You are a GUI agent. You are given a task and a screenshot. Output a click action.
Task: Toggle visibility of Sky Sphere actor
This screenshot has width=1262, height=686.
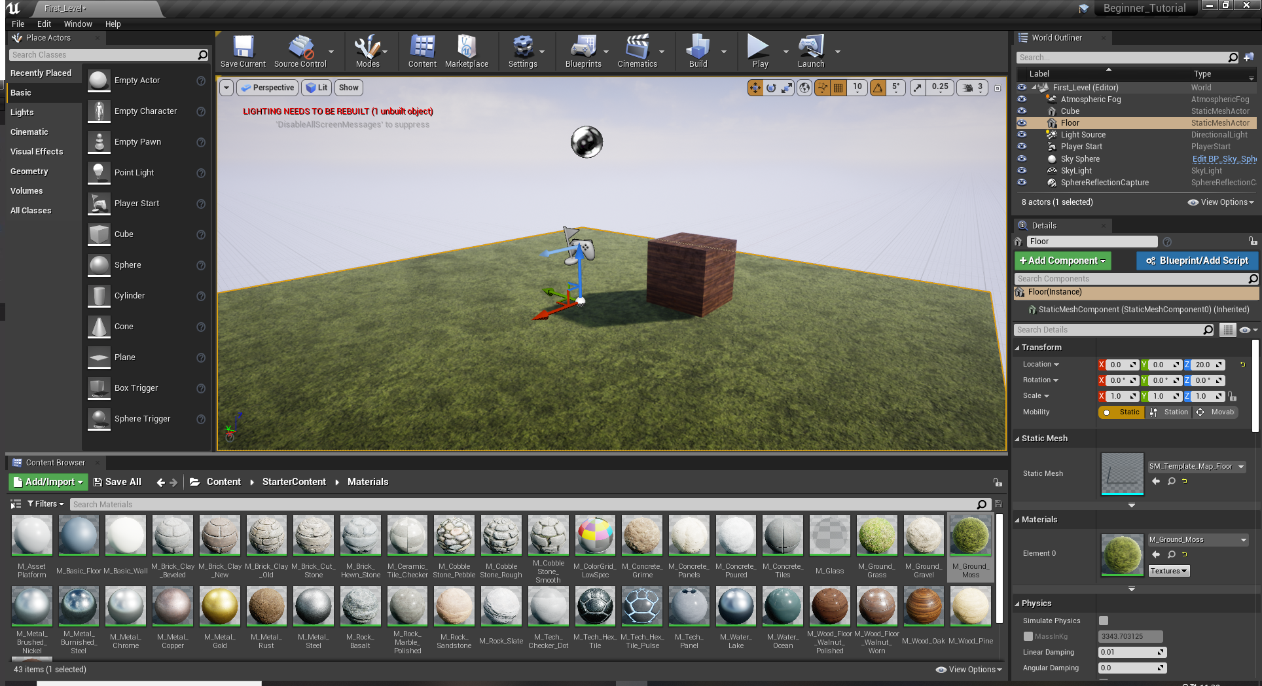pyautogui.click(x=1022, y=159)
